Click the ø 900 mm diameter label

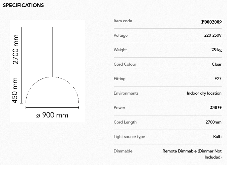tap(52, 115)
